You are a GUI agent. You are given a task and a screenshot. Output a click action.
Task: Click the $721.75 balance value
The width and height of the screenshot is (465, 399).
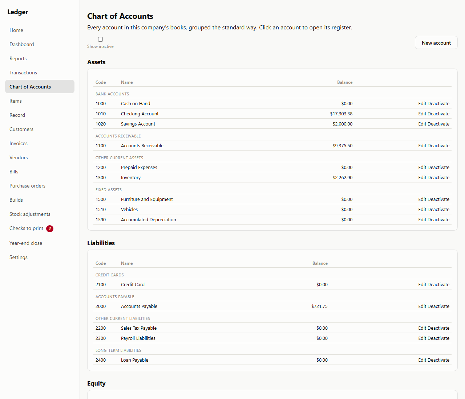(319, 306)
